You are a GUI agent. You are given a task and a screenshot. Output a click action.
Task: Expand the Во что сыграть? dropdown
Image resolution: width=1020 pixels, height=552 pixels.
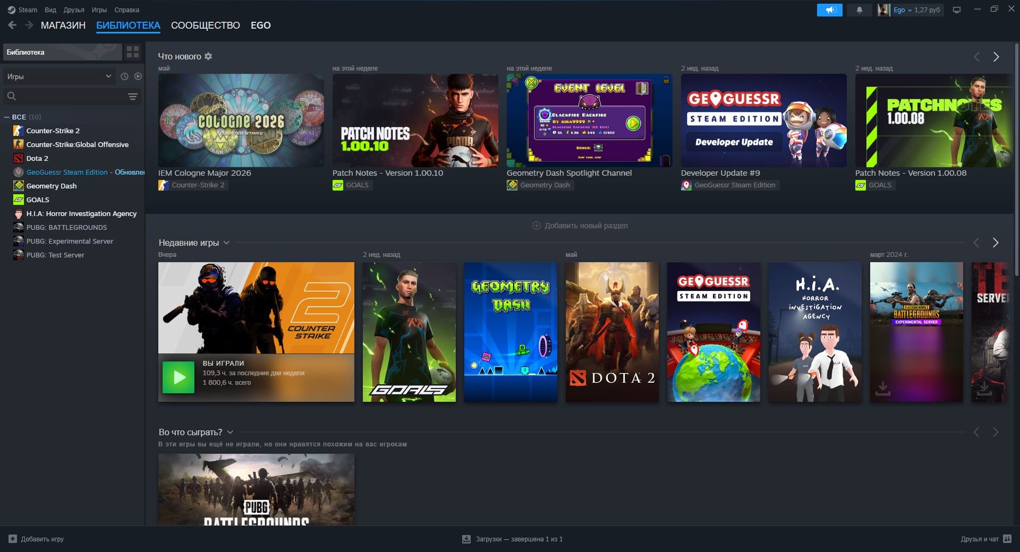coord(230,432)
